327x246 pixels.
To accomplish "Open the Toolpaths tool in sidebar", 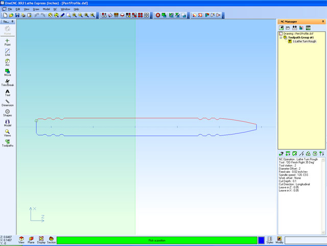I will click(8, 143).
